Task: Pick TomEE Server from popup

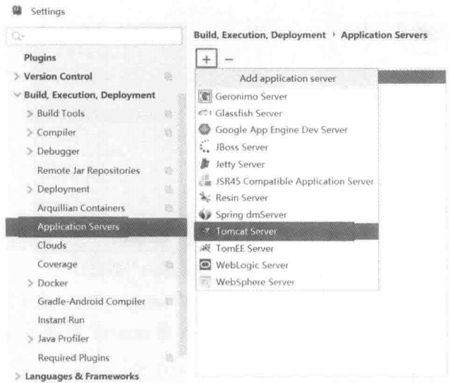Action: pos(287,248)
